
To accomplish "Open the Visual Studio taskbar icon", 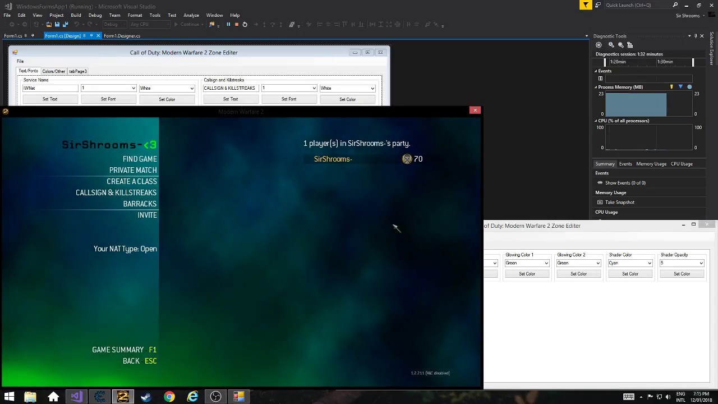I will point(76,397).
